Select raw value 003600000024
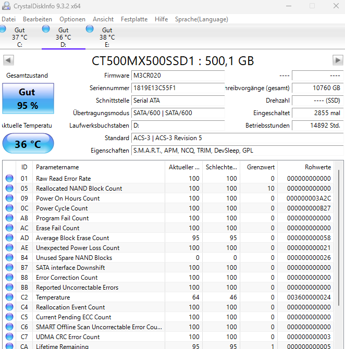The image size is (345, 349). click(309, 297)
